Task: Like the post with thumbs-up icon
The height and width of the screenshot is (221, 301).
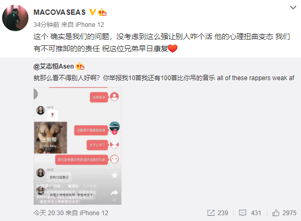Action: tap(276, 213)
